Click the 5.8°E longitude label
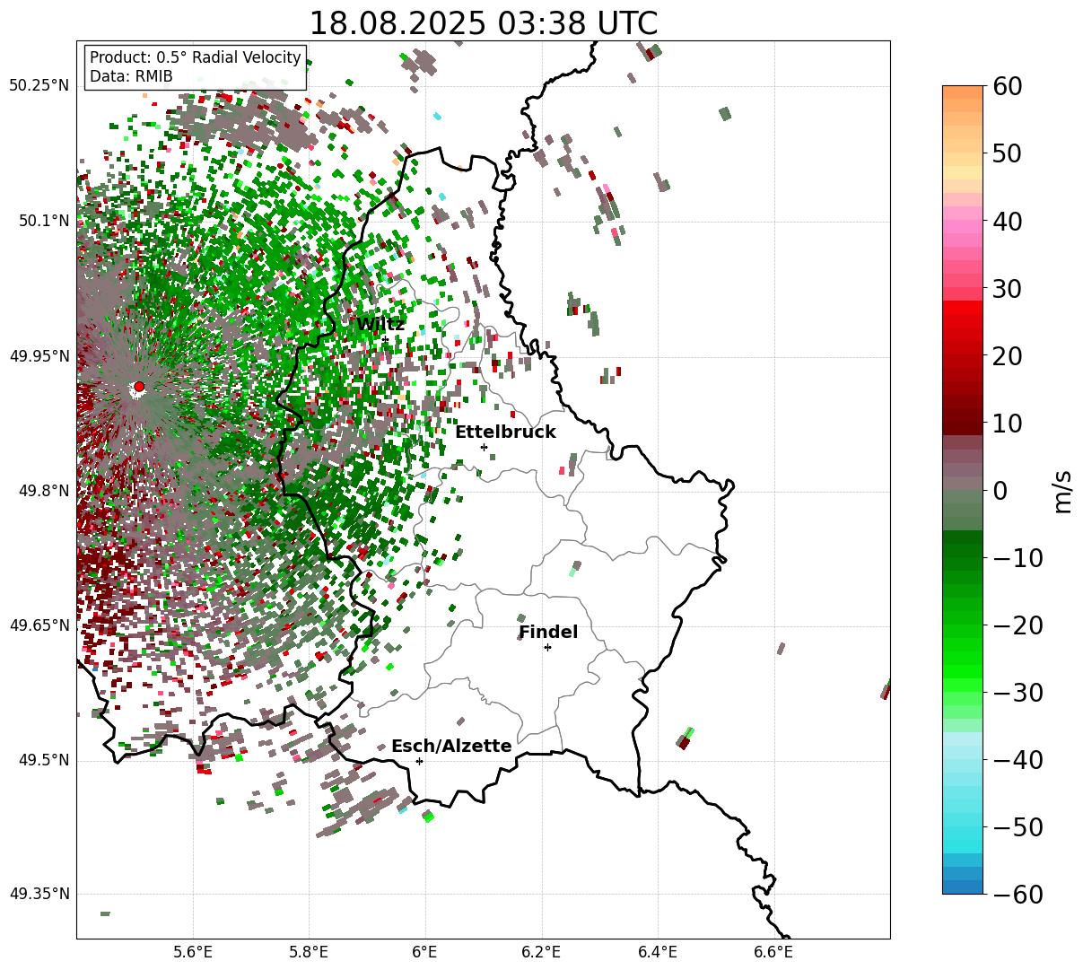 click(309, 951)
